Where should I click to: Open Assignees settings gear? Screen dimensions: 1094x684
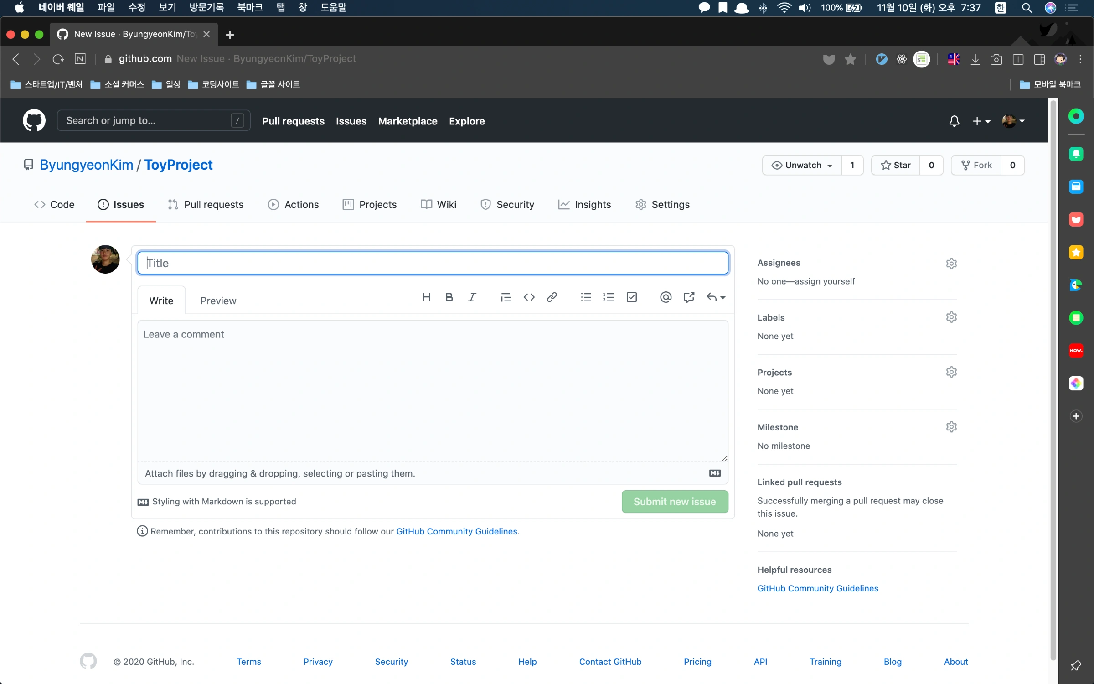951,263
